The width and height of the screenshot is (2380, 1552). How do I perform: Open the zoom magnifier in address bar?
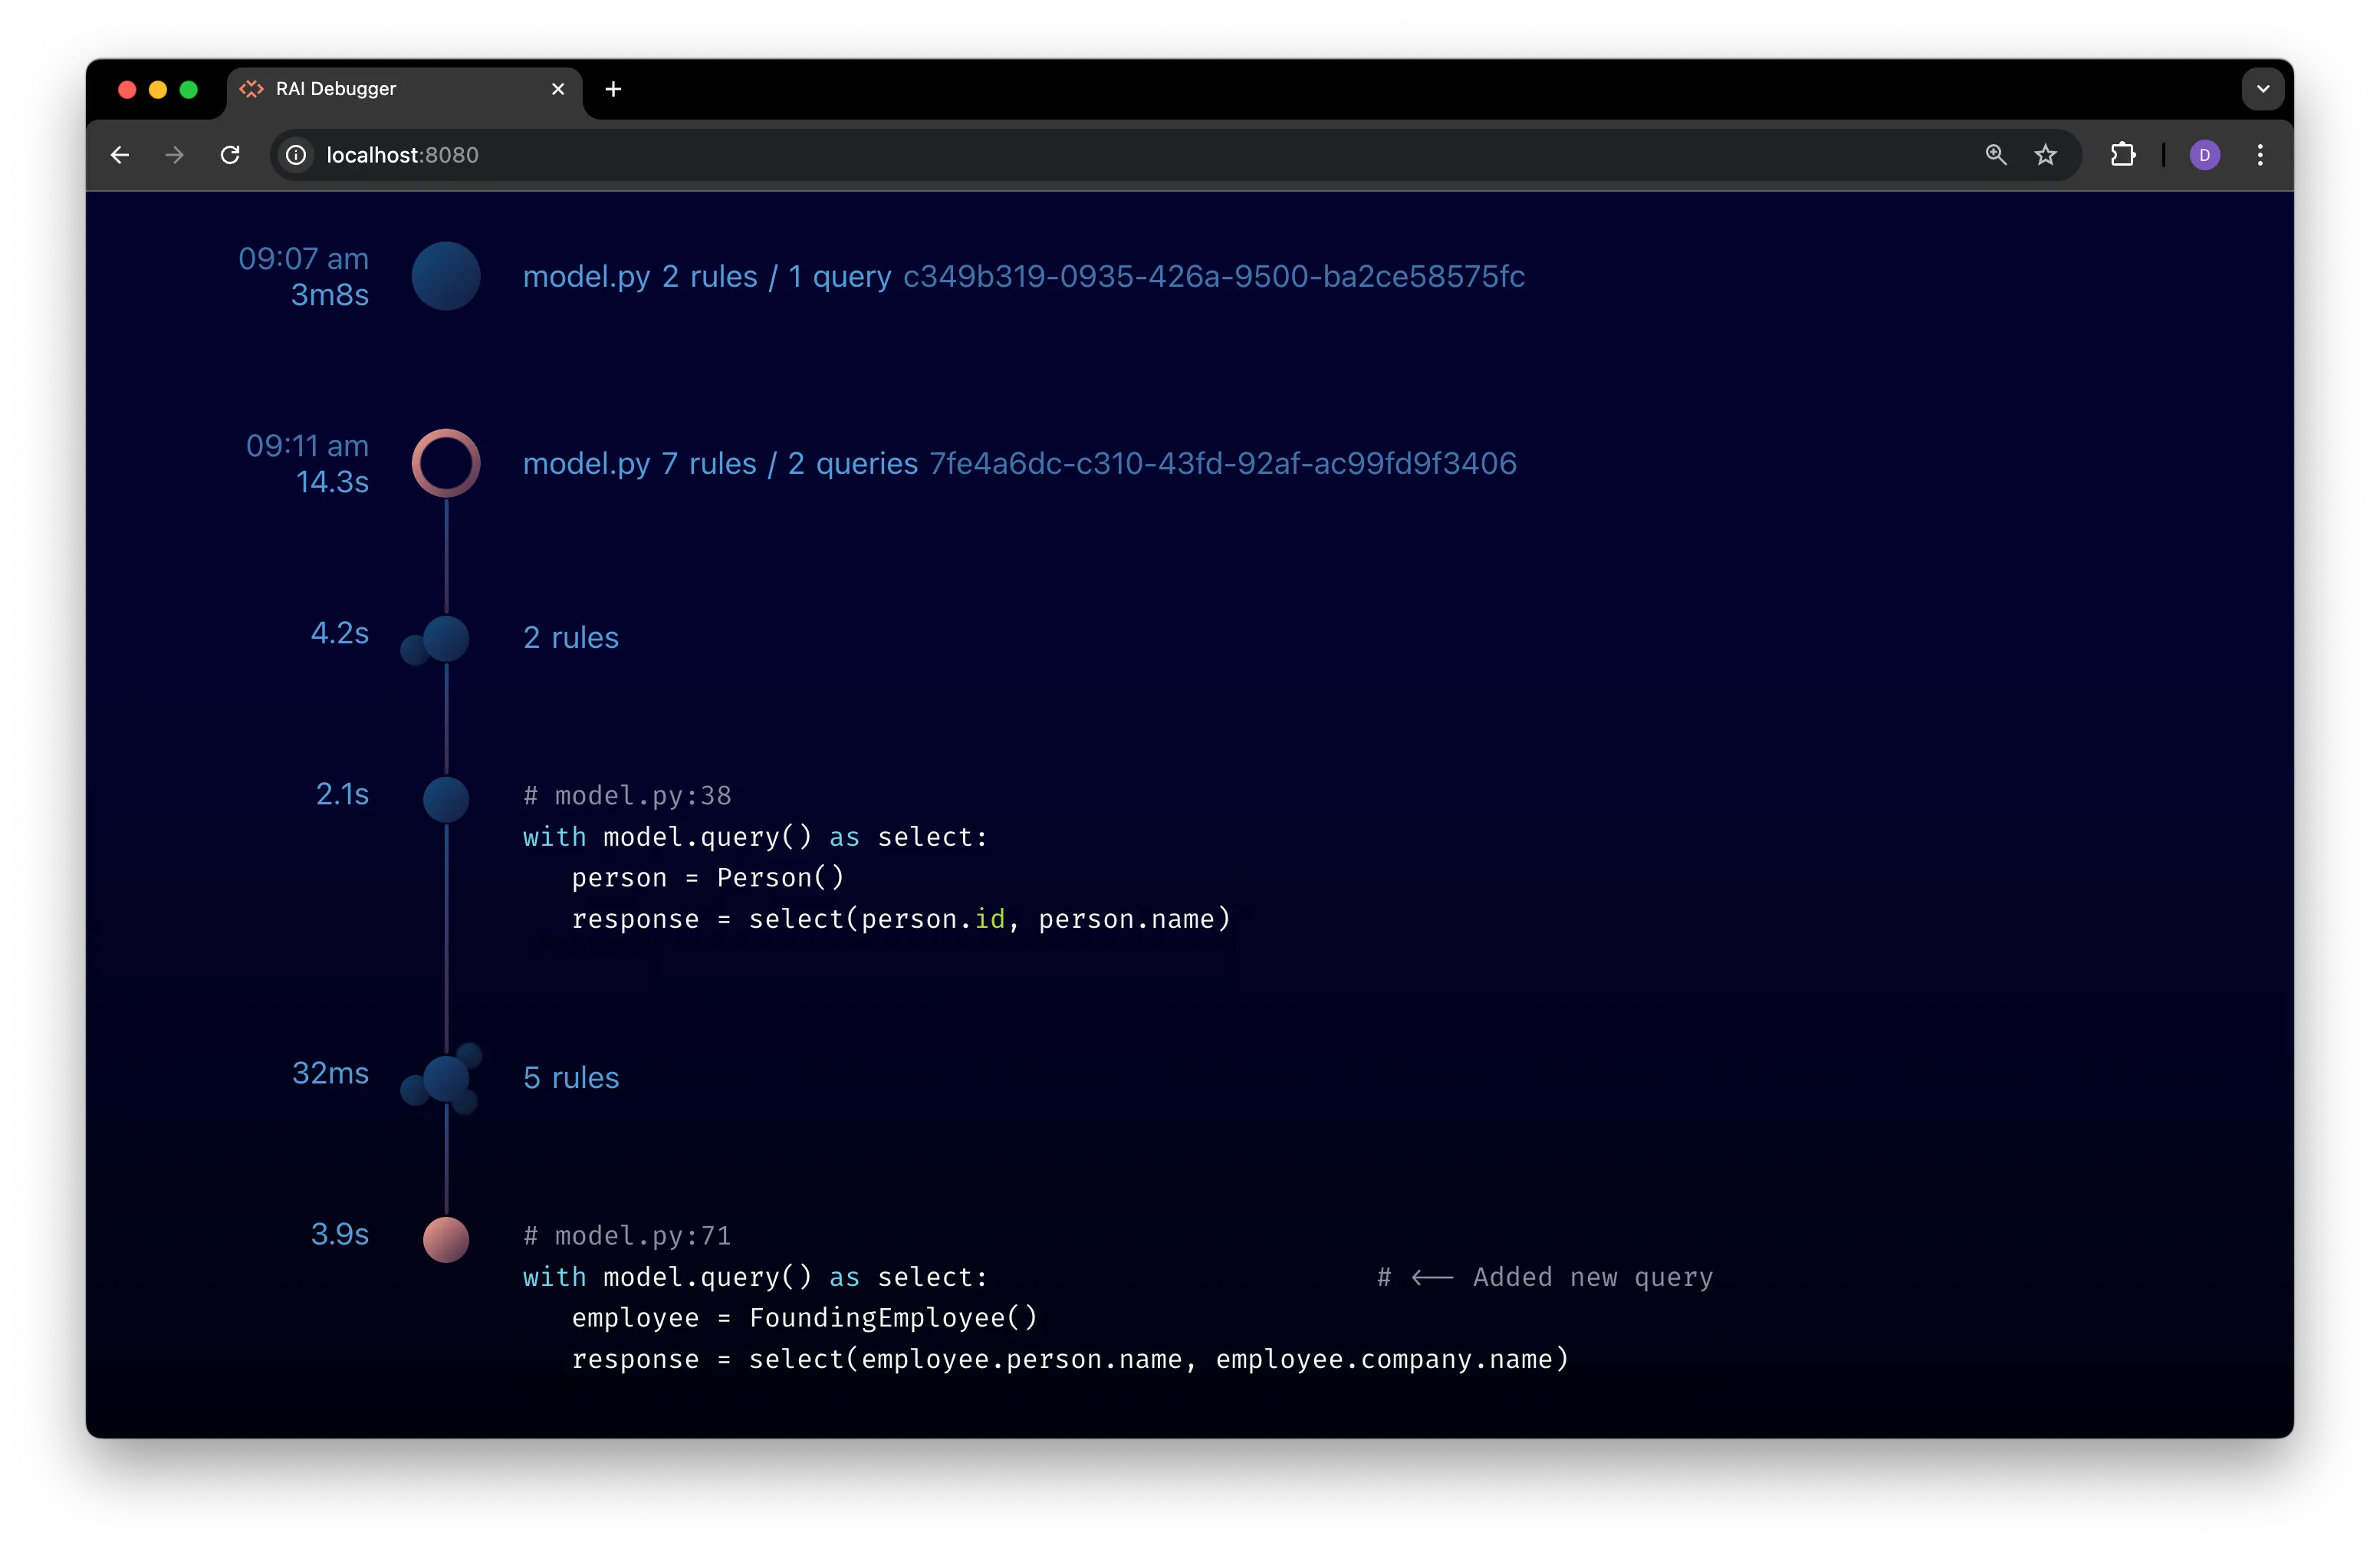point(1996,155)
